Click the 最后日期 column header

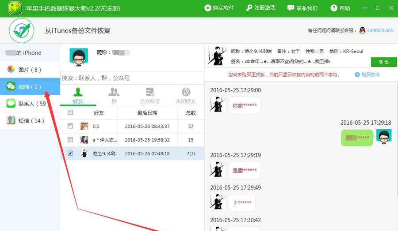pyautogui.click(x=147, y=113)
